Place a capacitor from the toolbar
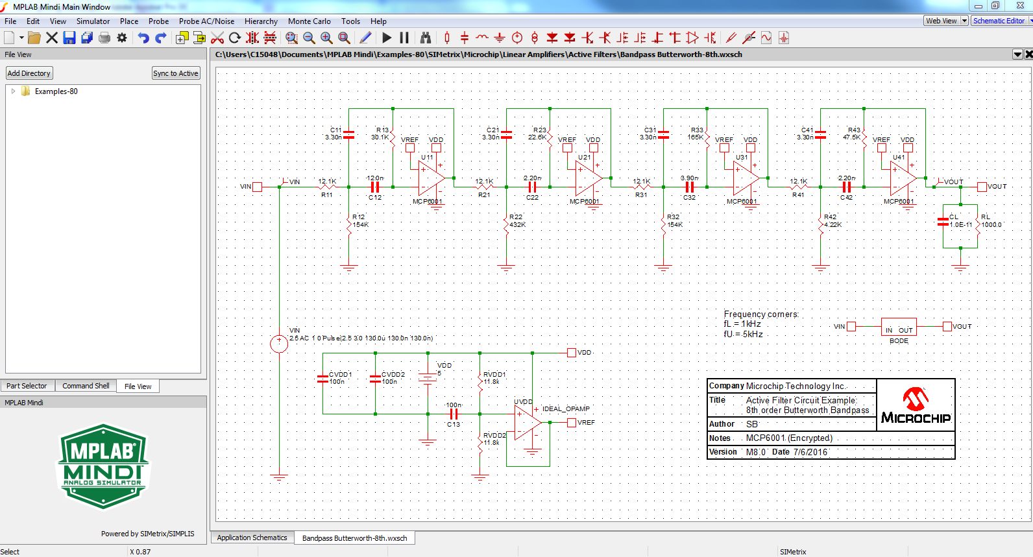The image size is (1033, 557). [x=465, y=38]
